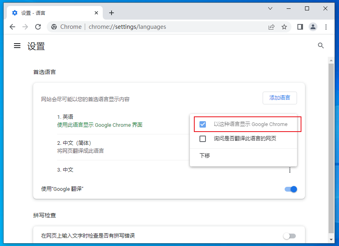Click the Chrome site info icon
Viewport: 339px width, 246px height.
(x=54, y=27)
